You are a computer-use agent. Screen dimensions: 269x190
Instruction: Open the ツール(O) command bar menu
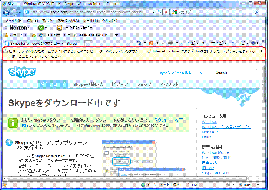(240, 43)
